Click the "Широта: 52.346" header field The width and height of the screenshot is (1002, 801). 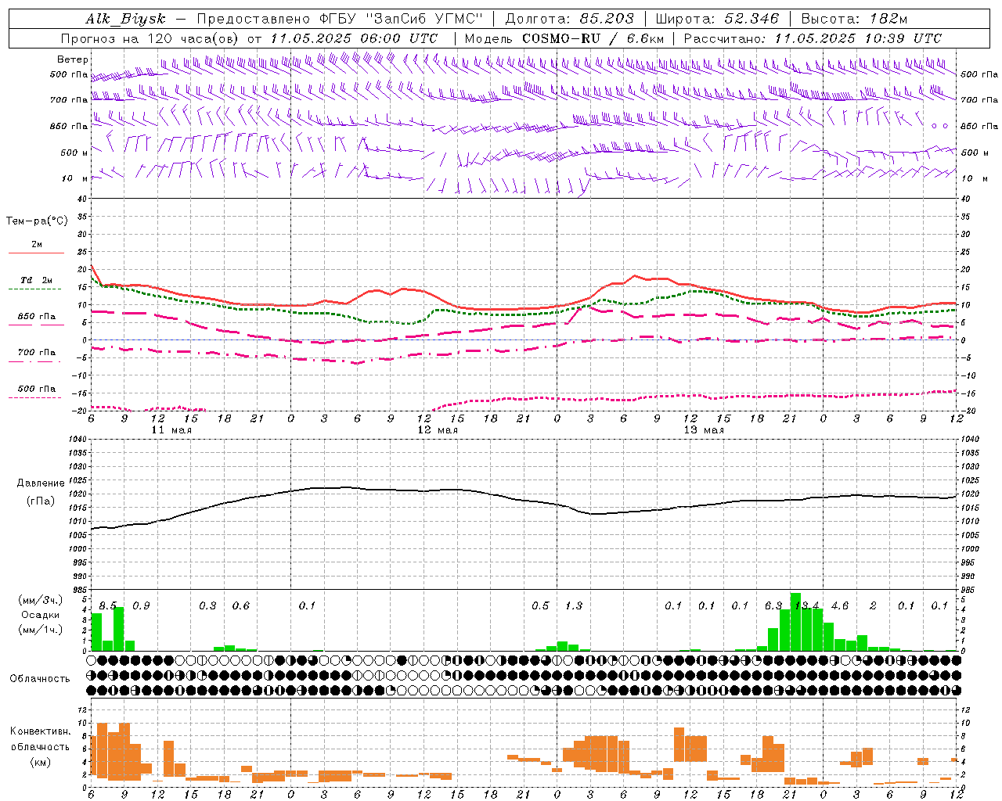(717, 19)
